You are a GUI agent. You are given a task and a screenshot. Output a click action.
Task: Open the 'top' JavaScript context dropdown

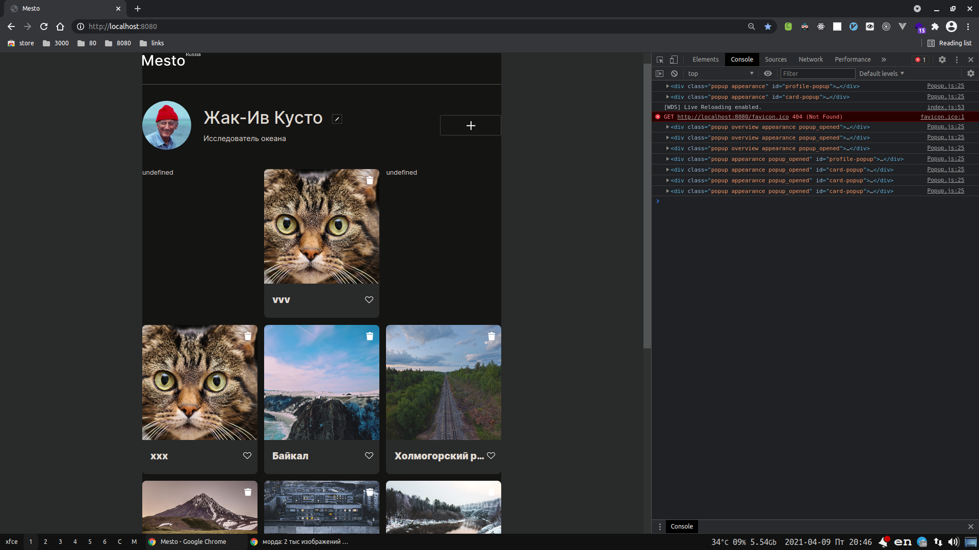click(x=720, y=73)
